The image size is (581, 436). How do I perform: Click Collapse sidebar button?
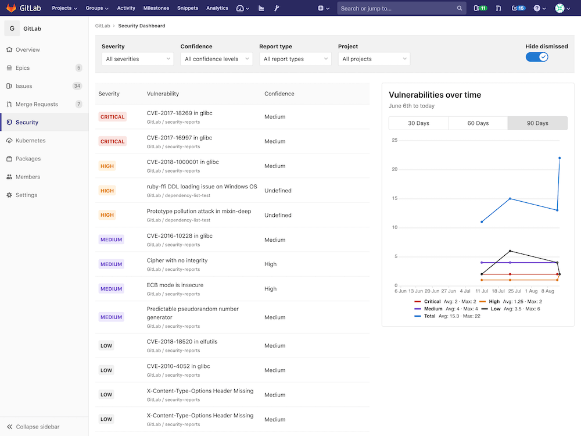(x=38, y=427)
